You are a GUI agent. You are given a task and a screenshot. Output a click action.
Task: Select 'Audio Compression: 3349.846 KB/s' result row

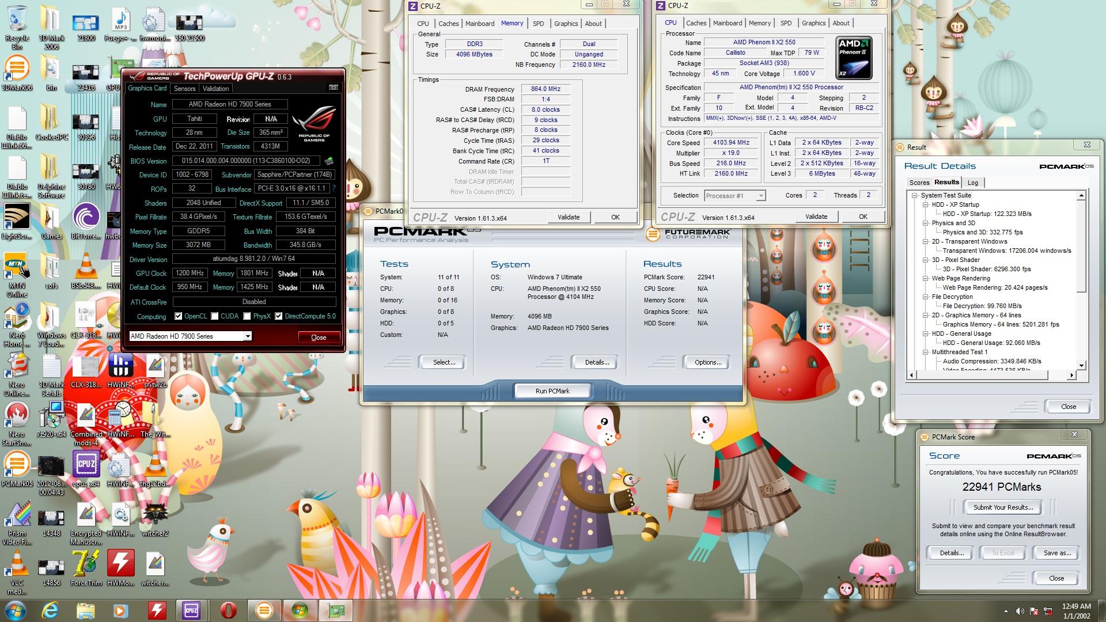pyautogui.click(x=991, y=361)
